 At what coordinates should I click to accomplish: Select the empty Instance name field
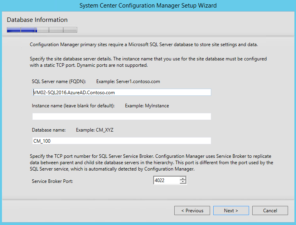coord(122,116)
